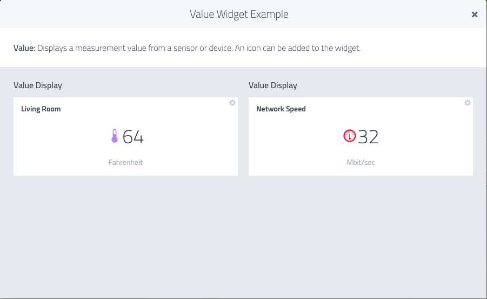Click the right Value Display heading

[273, 85]
